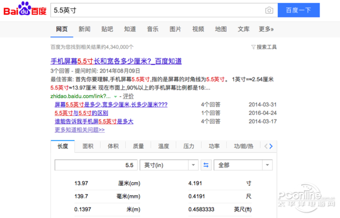Screen dimensions: 340x218
Task: Open the 手机屏幕5.5寸长和宽各多少厘米 result
Action: [116, 61]
